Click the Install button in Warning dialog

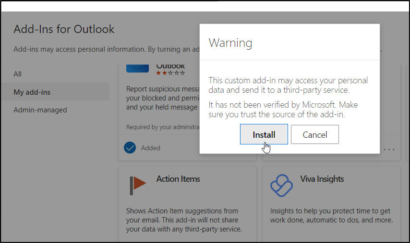[x=264, y=134]
